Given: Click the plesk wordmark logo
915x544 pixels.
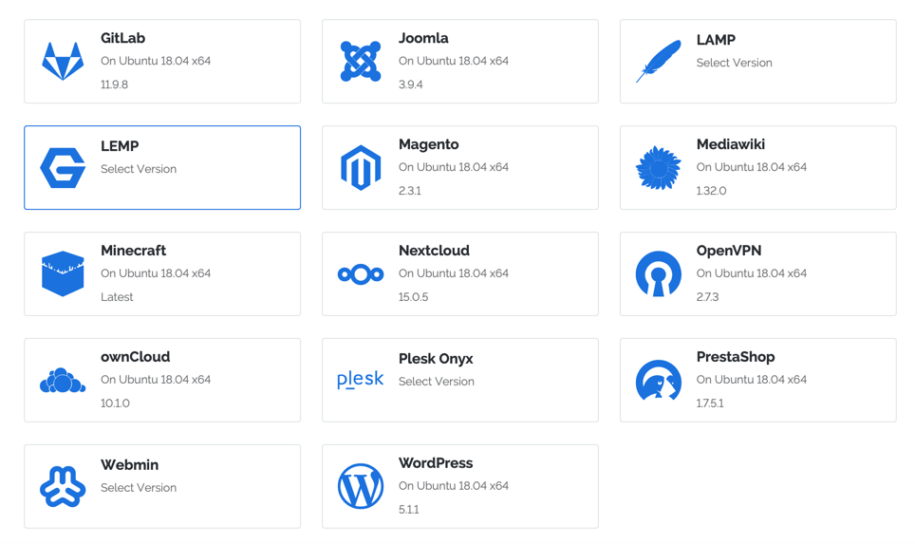Looking at the screenshot, I should click(361, 380).
